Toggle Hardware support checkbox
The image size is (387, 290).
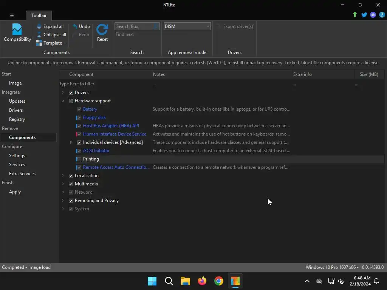pos(71,101)
